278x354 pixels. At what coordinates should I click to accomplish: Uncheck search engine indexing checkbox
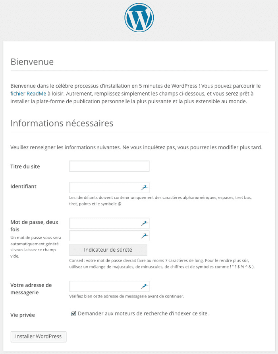(73, 314)
